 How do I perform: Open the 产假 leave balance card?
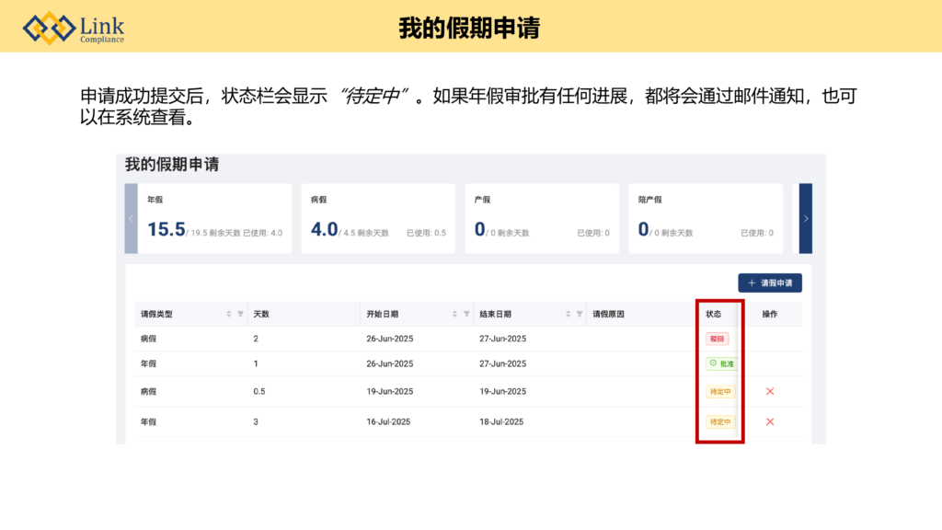click(541, 218)
